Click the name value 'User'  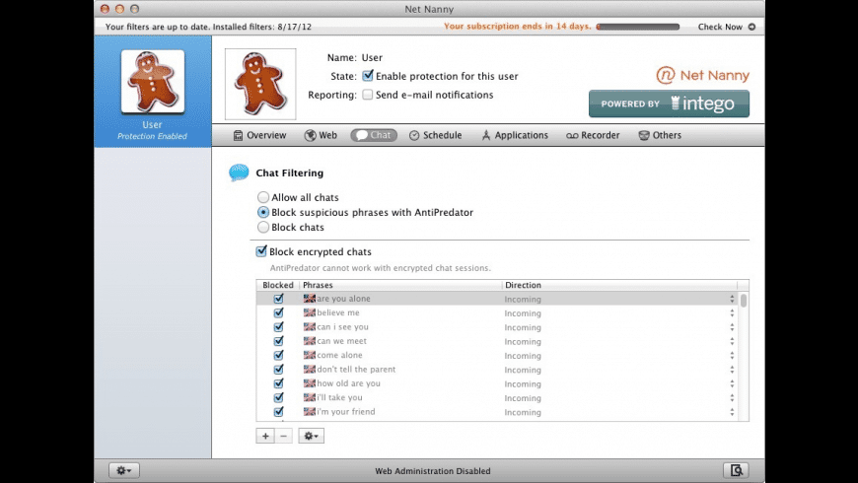372,57
